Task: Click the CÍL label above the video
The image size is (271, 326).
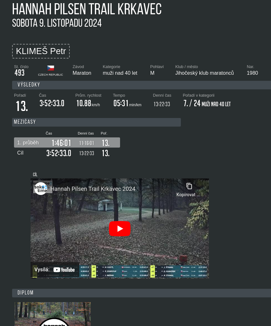Action: tap(35, 174)
